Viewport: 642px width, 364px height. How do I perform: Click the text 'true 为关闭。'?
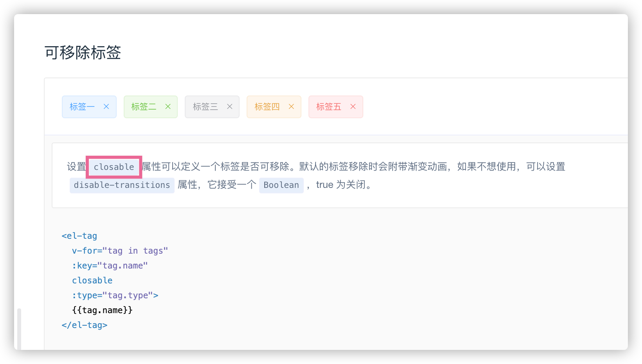343,185
